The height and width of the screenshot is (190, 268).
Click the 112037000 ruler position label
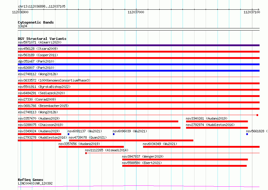click(136, 12)
